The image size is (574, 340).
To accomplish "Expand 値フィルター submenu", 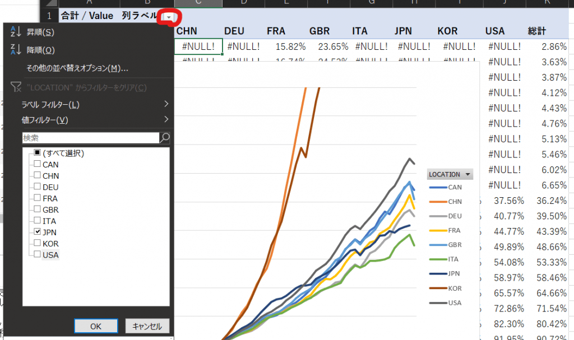I will pyautogui.click(x=166, y=120).
